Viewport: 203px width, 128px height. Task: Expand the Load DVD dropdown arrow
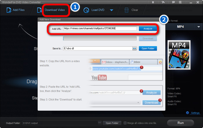click(111, 10)
